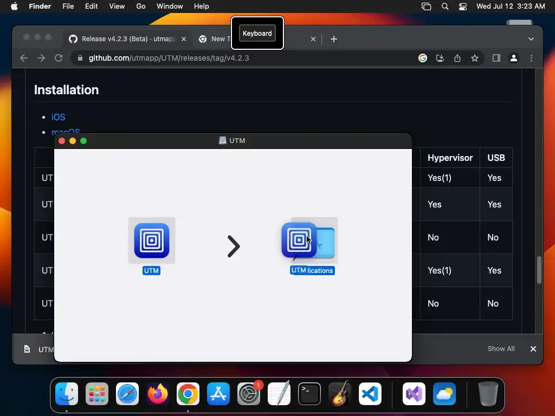Screen dimensions: 555x416
Task: Close the Release v4.2.3 (Beta) tab
Action: (x=184, y=39)
